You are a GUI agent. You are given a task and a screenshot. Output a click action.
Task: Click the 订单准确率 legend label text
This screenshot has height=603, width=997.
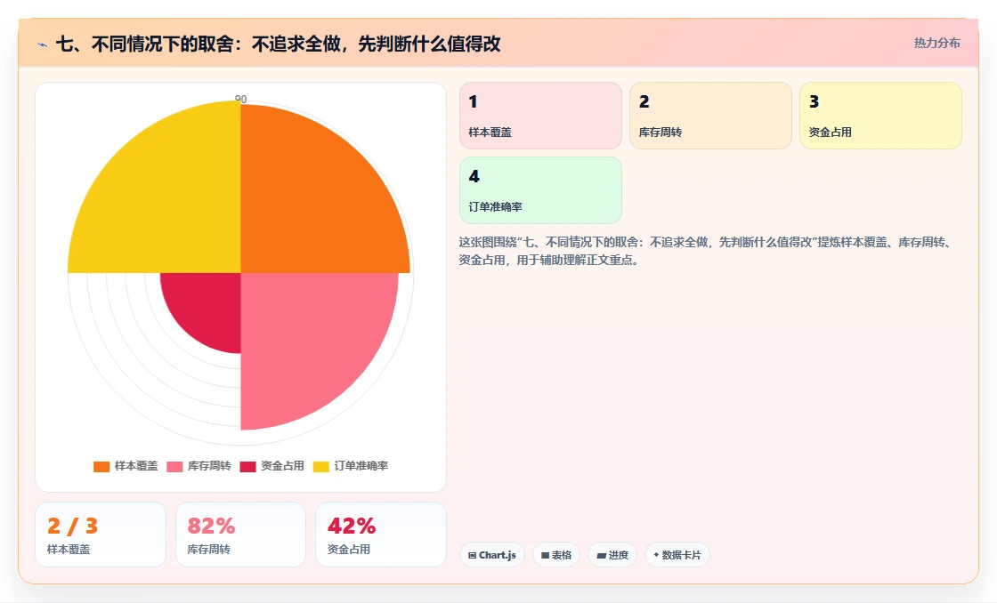(x=361, y=466)
